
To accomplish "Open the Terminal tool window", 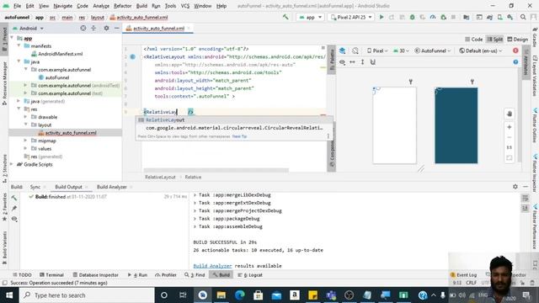I will click(x=51, y=275).
